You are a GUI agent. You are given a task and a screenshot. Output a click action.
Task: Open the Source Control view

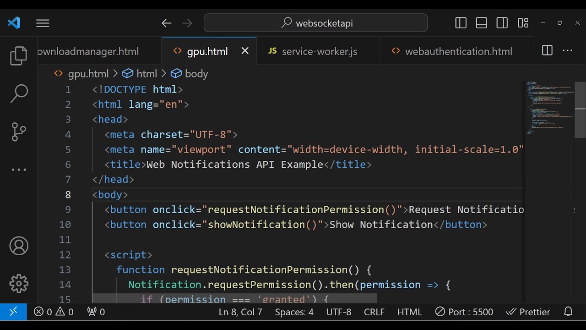click(x=19, y=132)
